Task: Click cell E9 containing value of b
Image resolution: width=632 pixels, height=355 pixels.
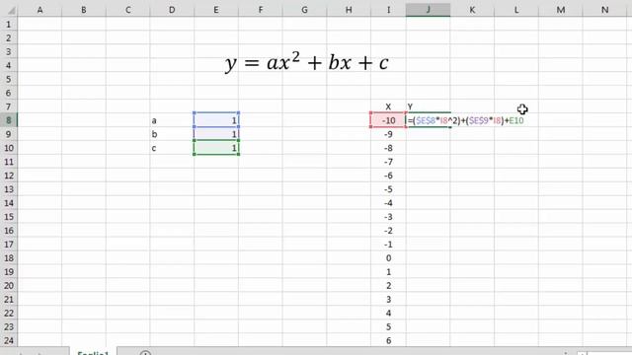Action: click(216, 134)
